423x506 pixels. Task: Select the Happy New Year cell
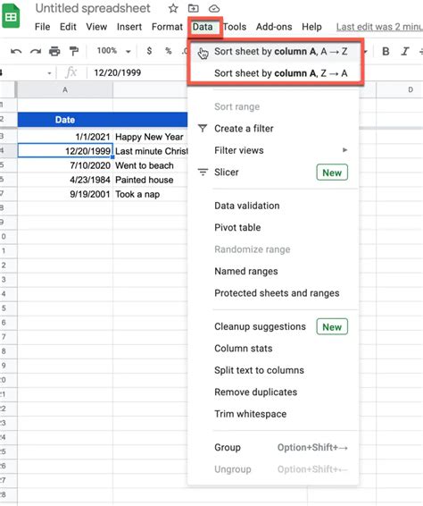pyautogui.click(x=150, y=137)
